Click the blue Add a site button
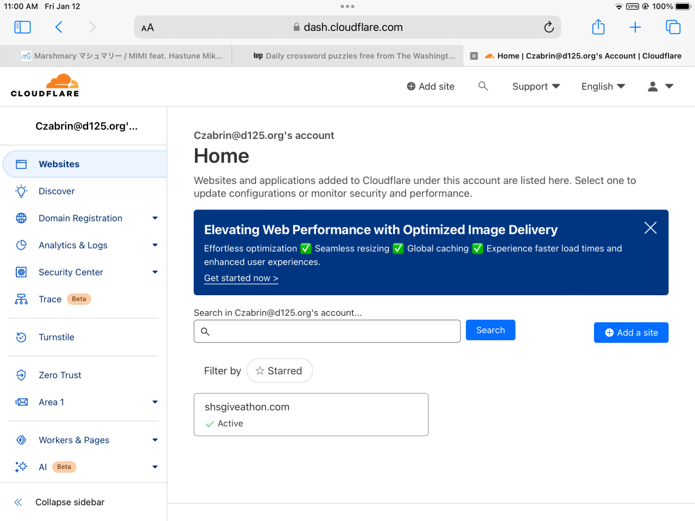695x521 pixels. [631, 333]
